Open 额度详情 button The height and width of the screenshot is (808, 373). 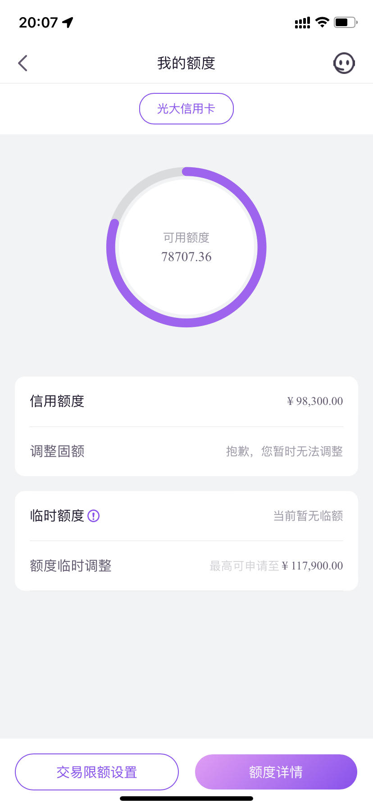[x=276, y=772]
